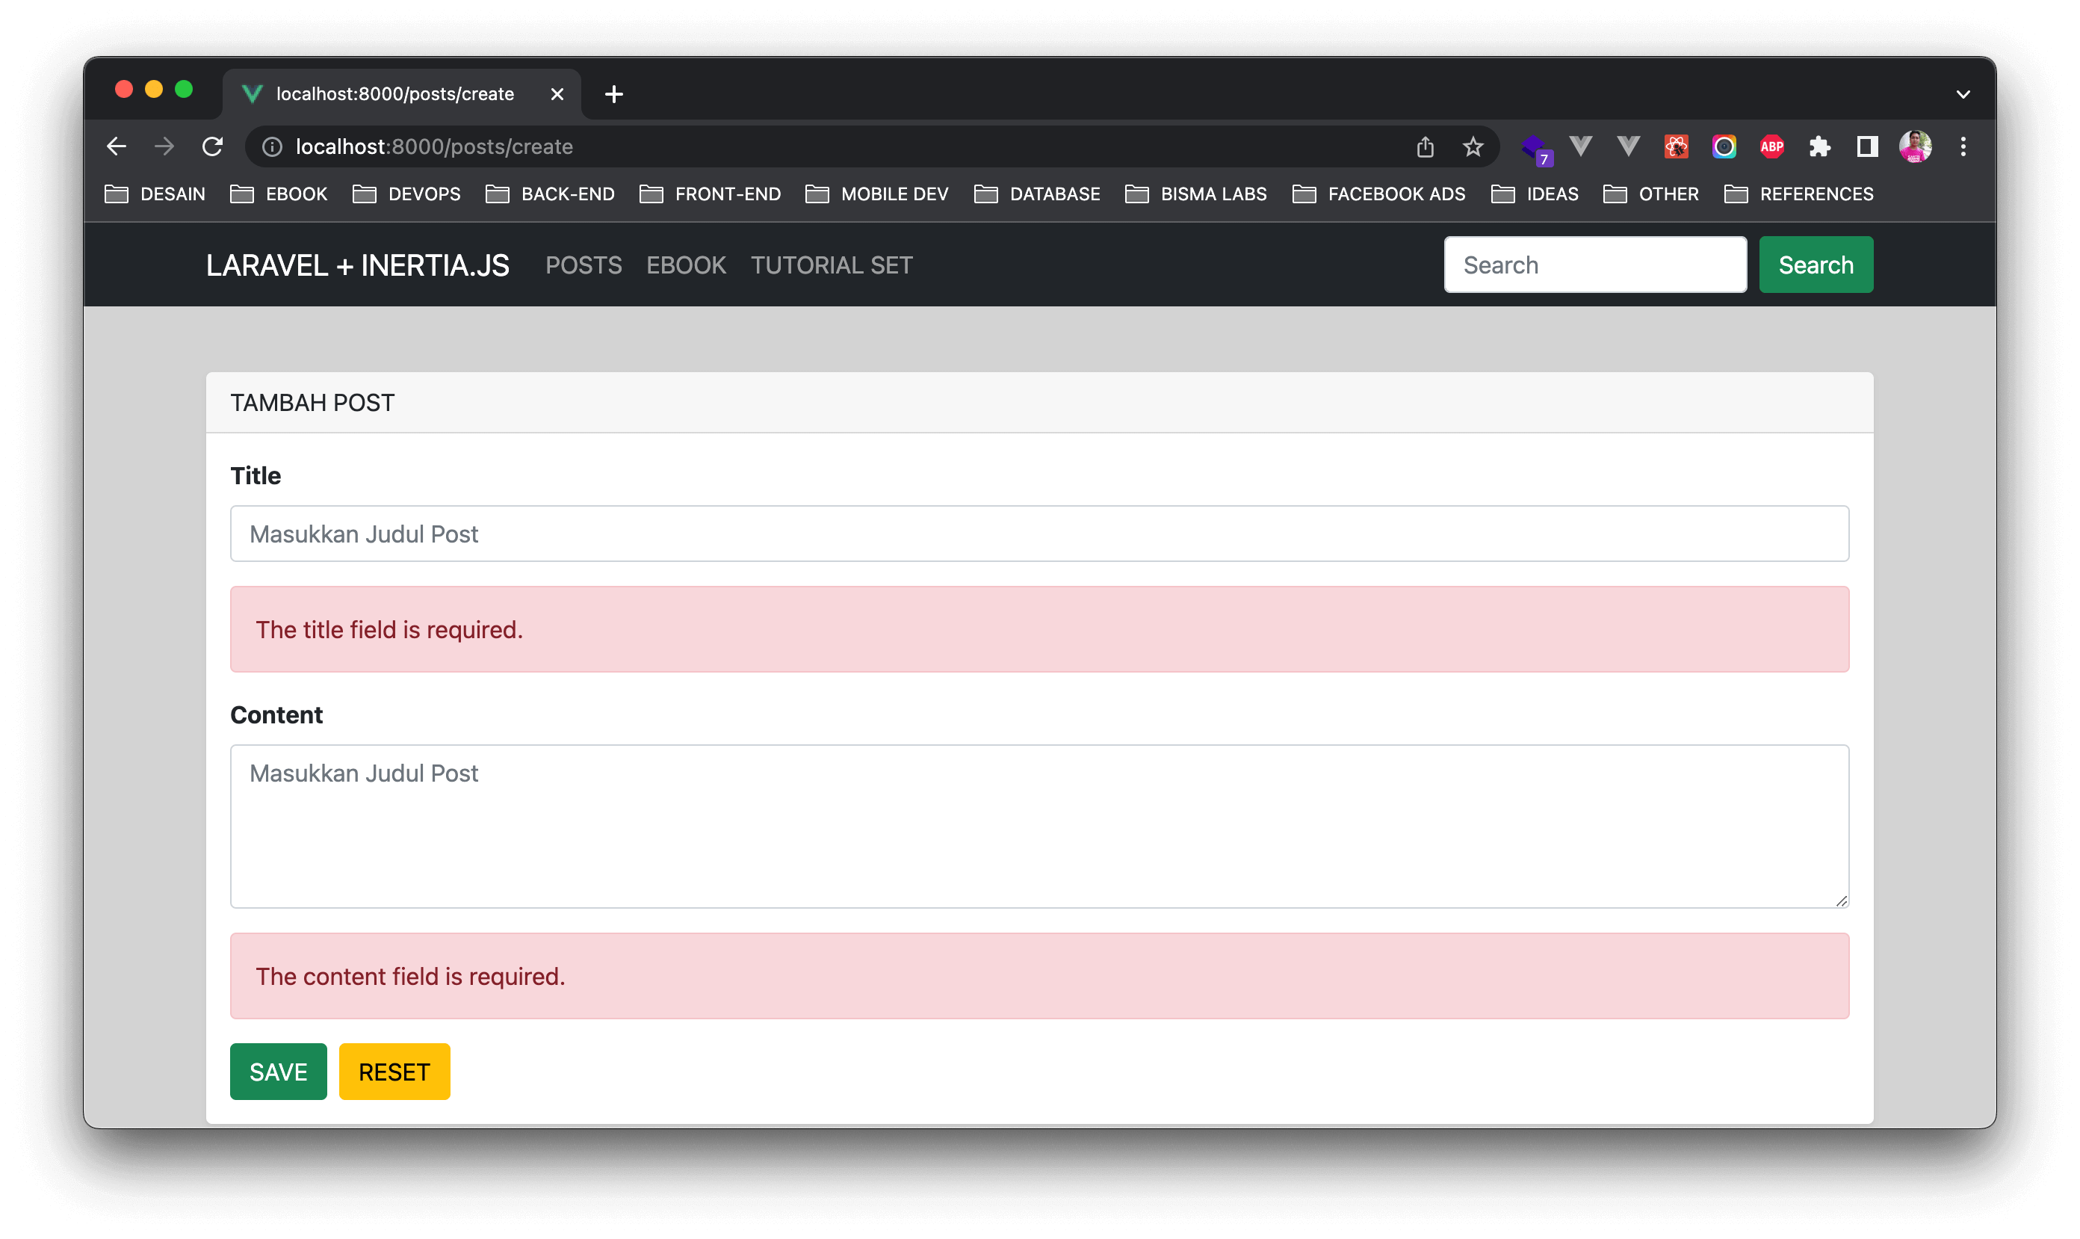This screenshot has height=1239, width=2080.
Task: Open a new tab with plus button
Action: [613, 94]
